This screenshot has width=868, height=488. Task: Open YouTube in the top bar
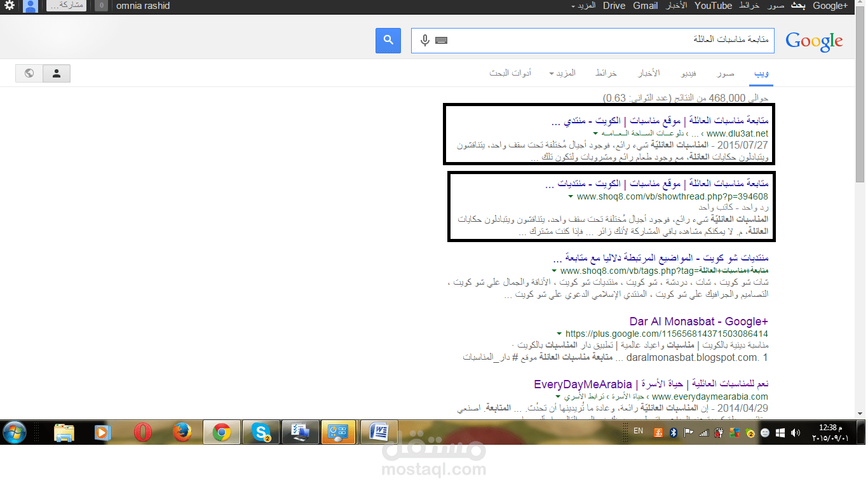click(713, 6)
